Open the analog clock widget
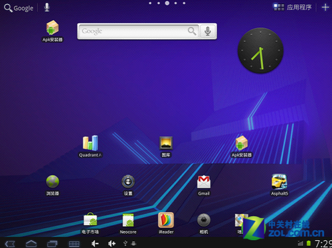 [260, 50]
